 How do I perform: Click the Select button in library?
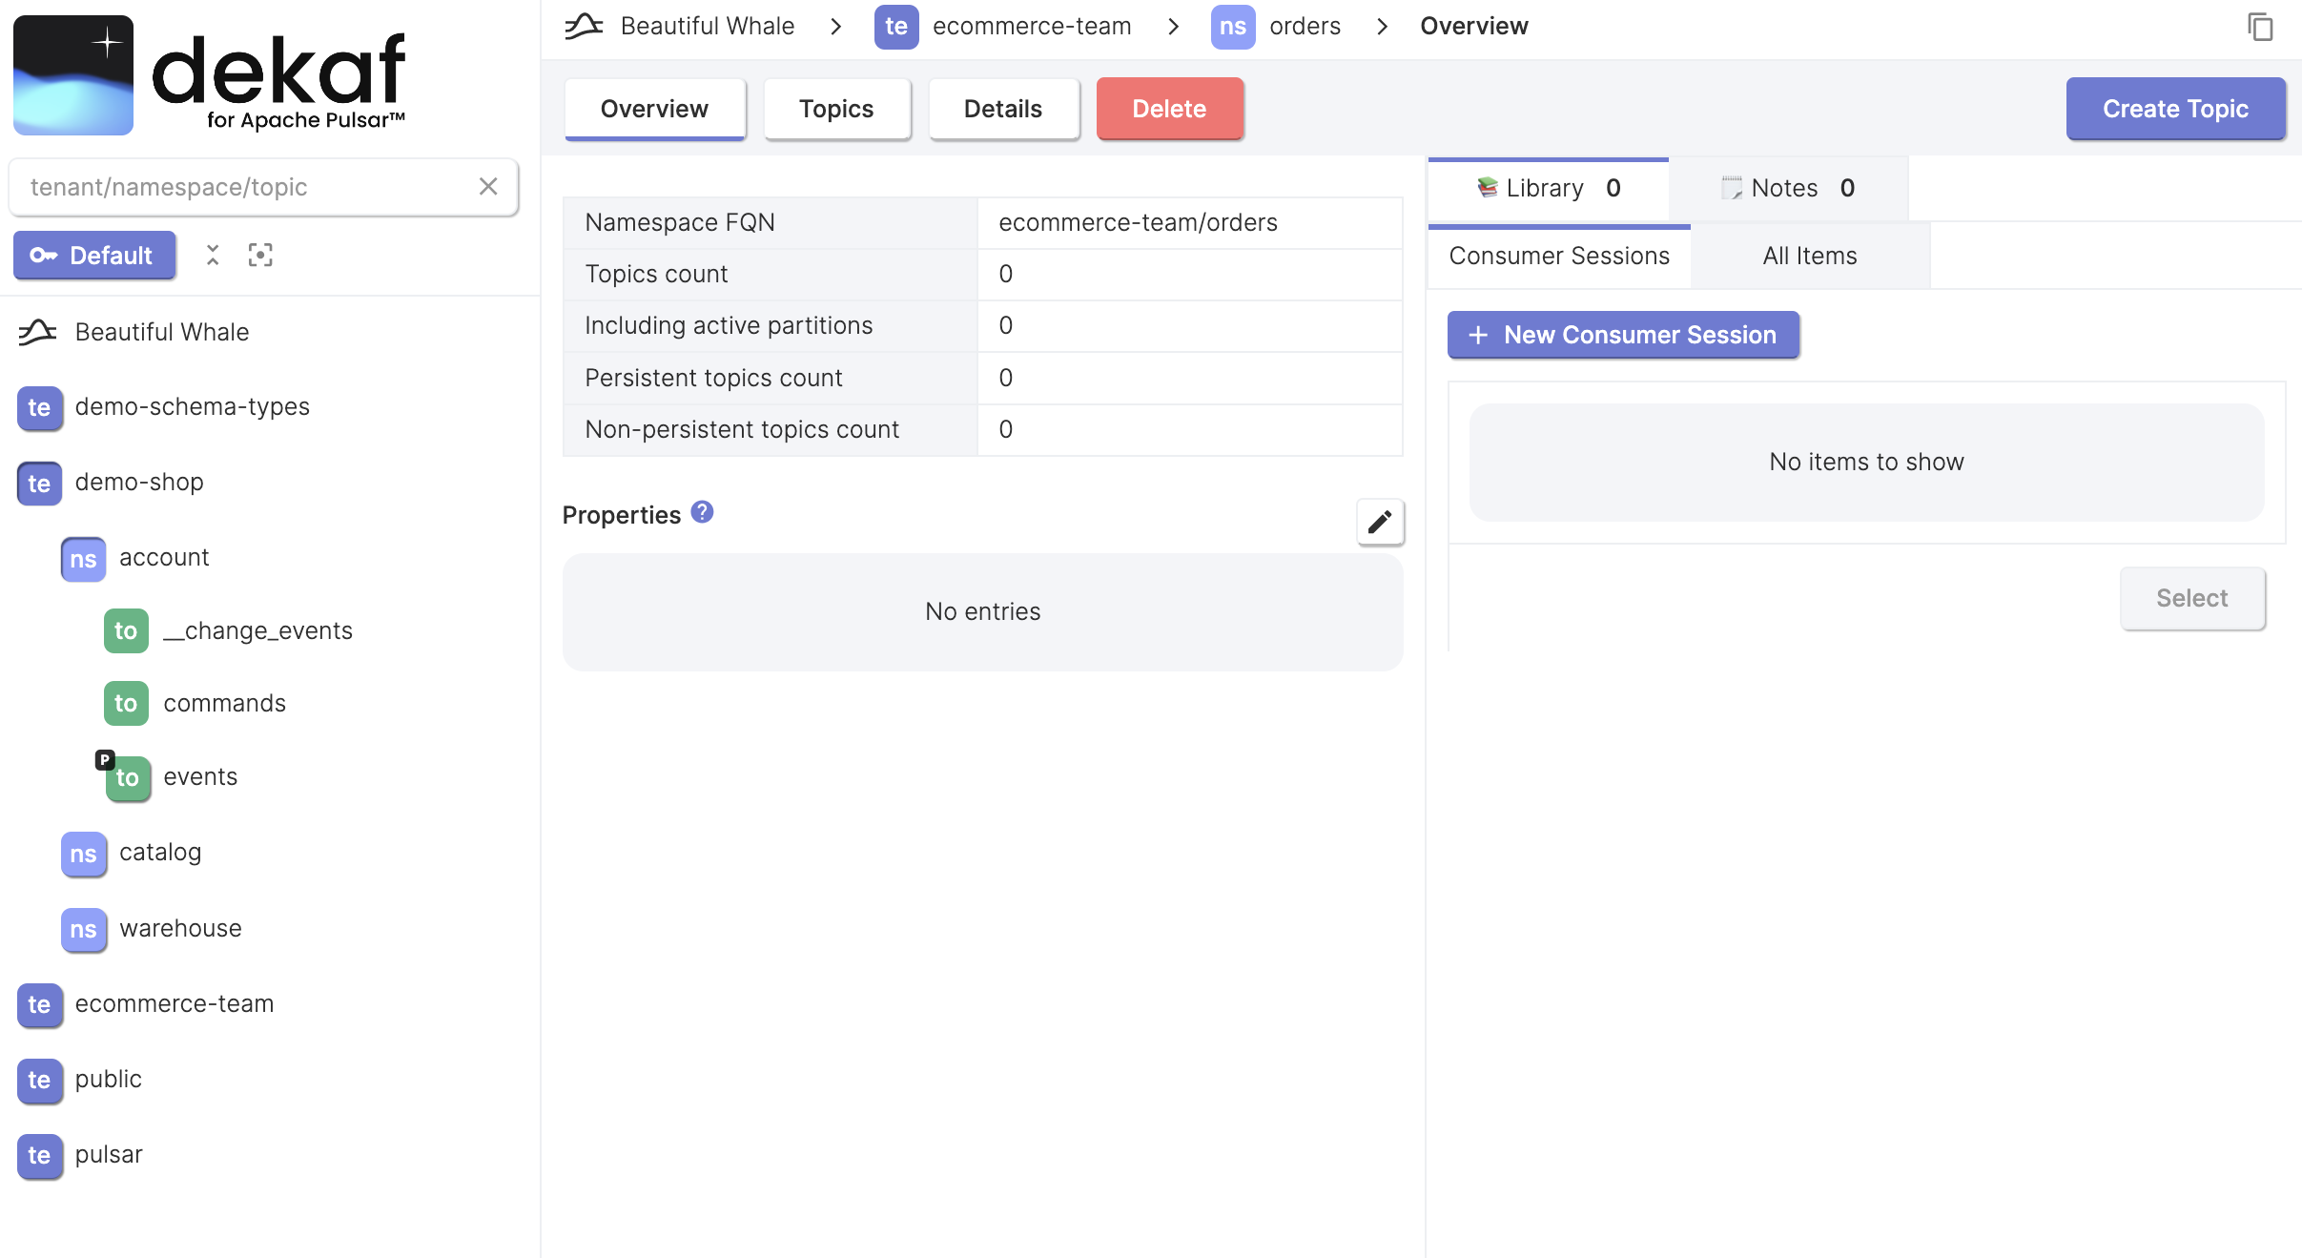pos(2192,598)
